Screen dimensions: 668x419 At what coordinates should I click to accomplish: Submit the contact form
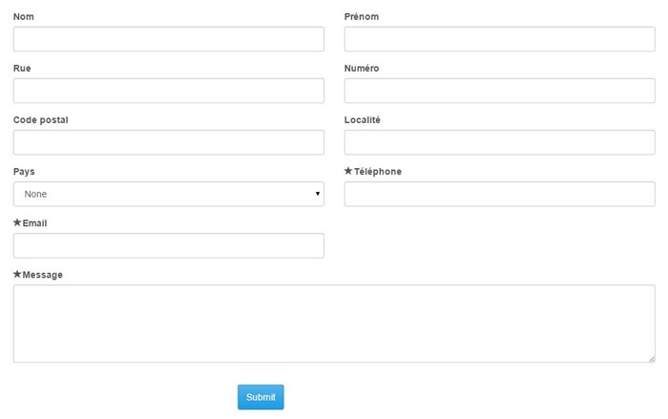[261, 397]
